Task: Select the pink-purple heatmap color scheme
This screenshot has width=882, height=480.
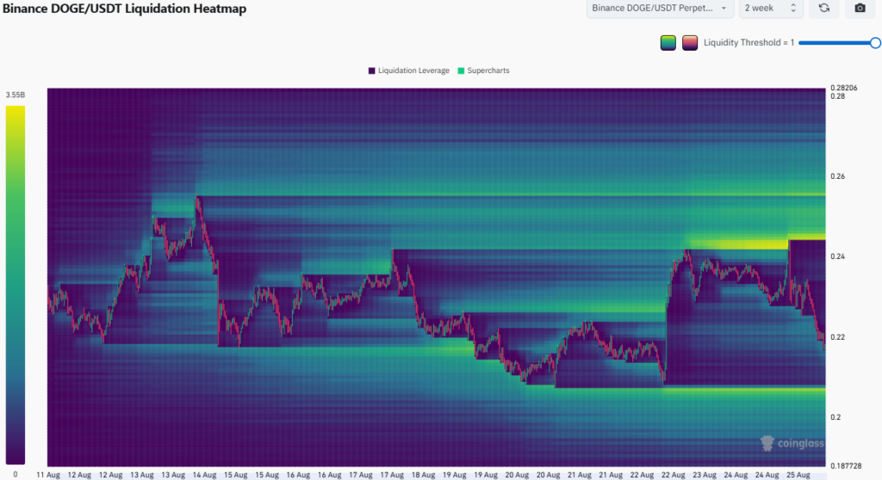Action: click(690, 43)
